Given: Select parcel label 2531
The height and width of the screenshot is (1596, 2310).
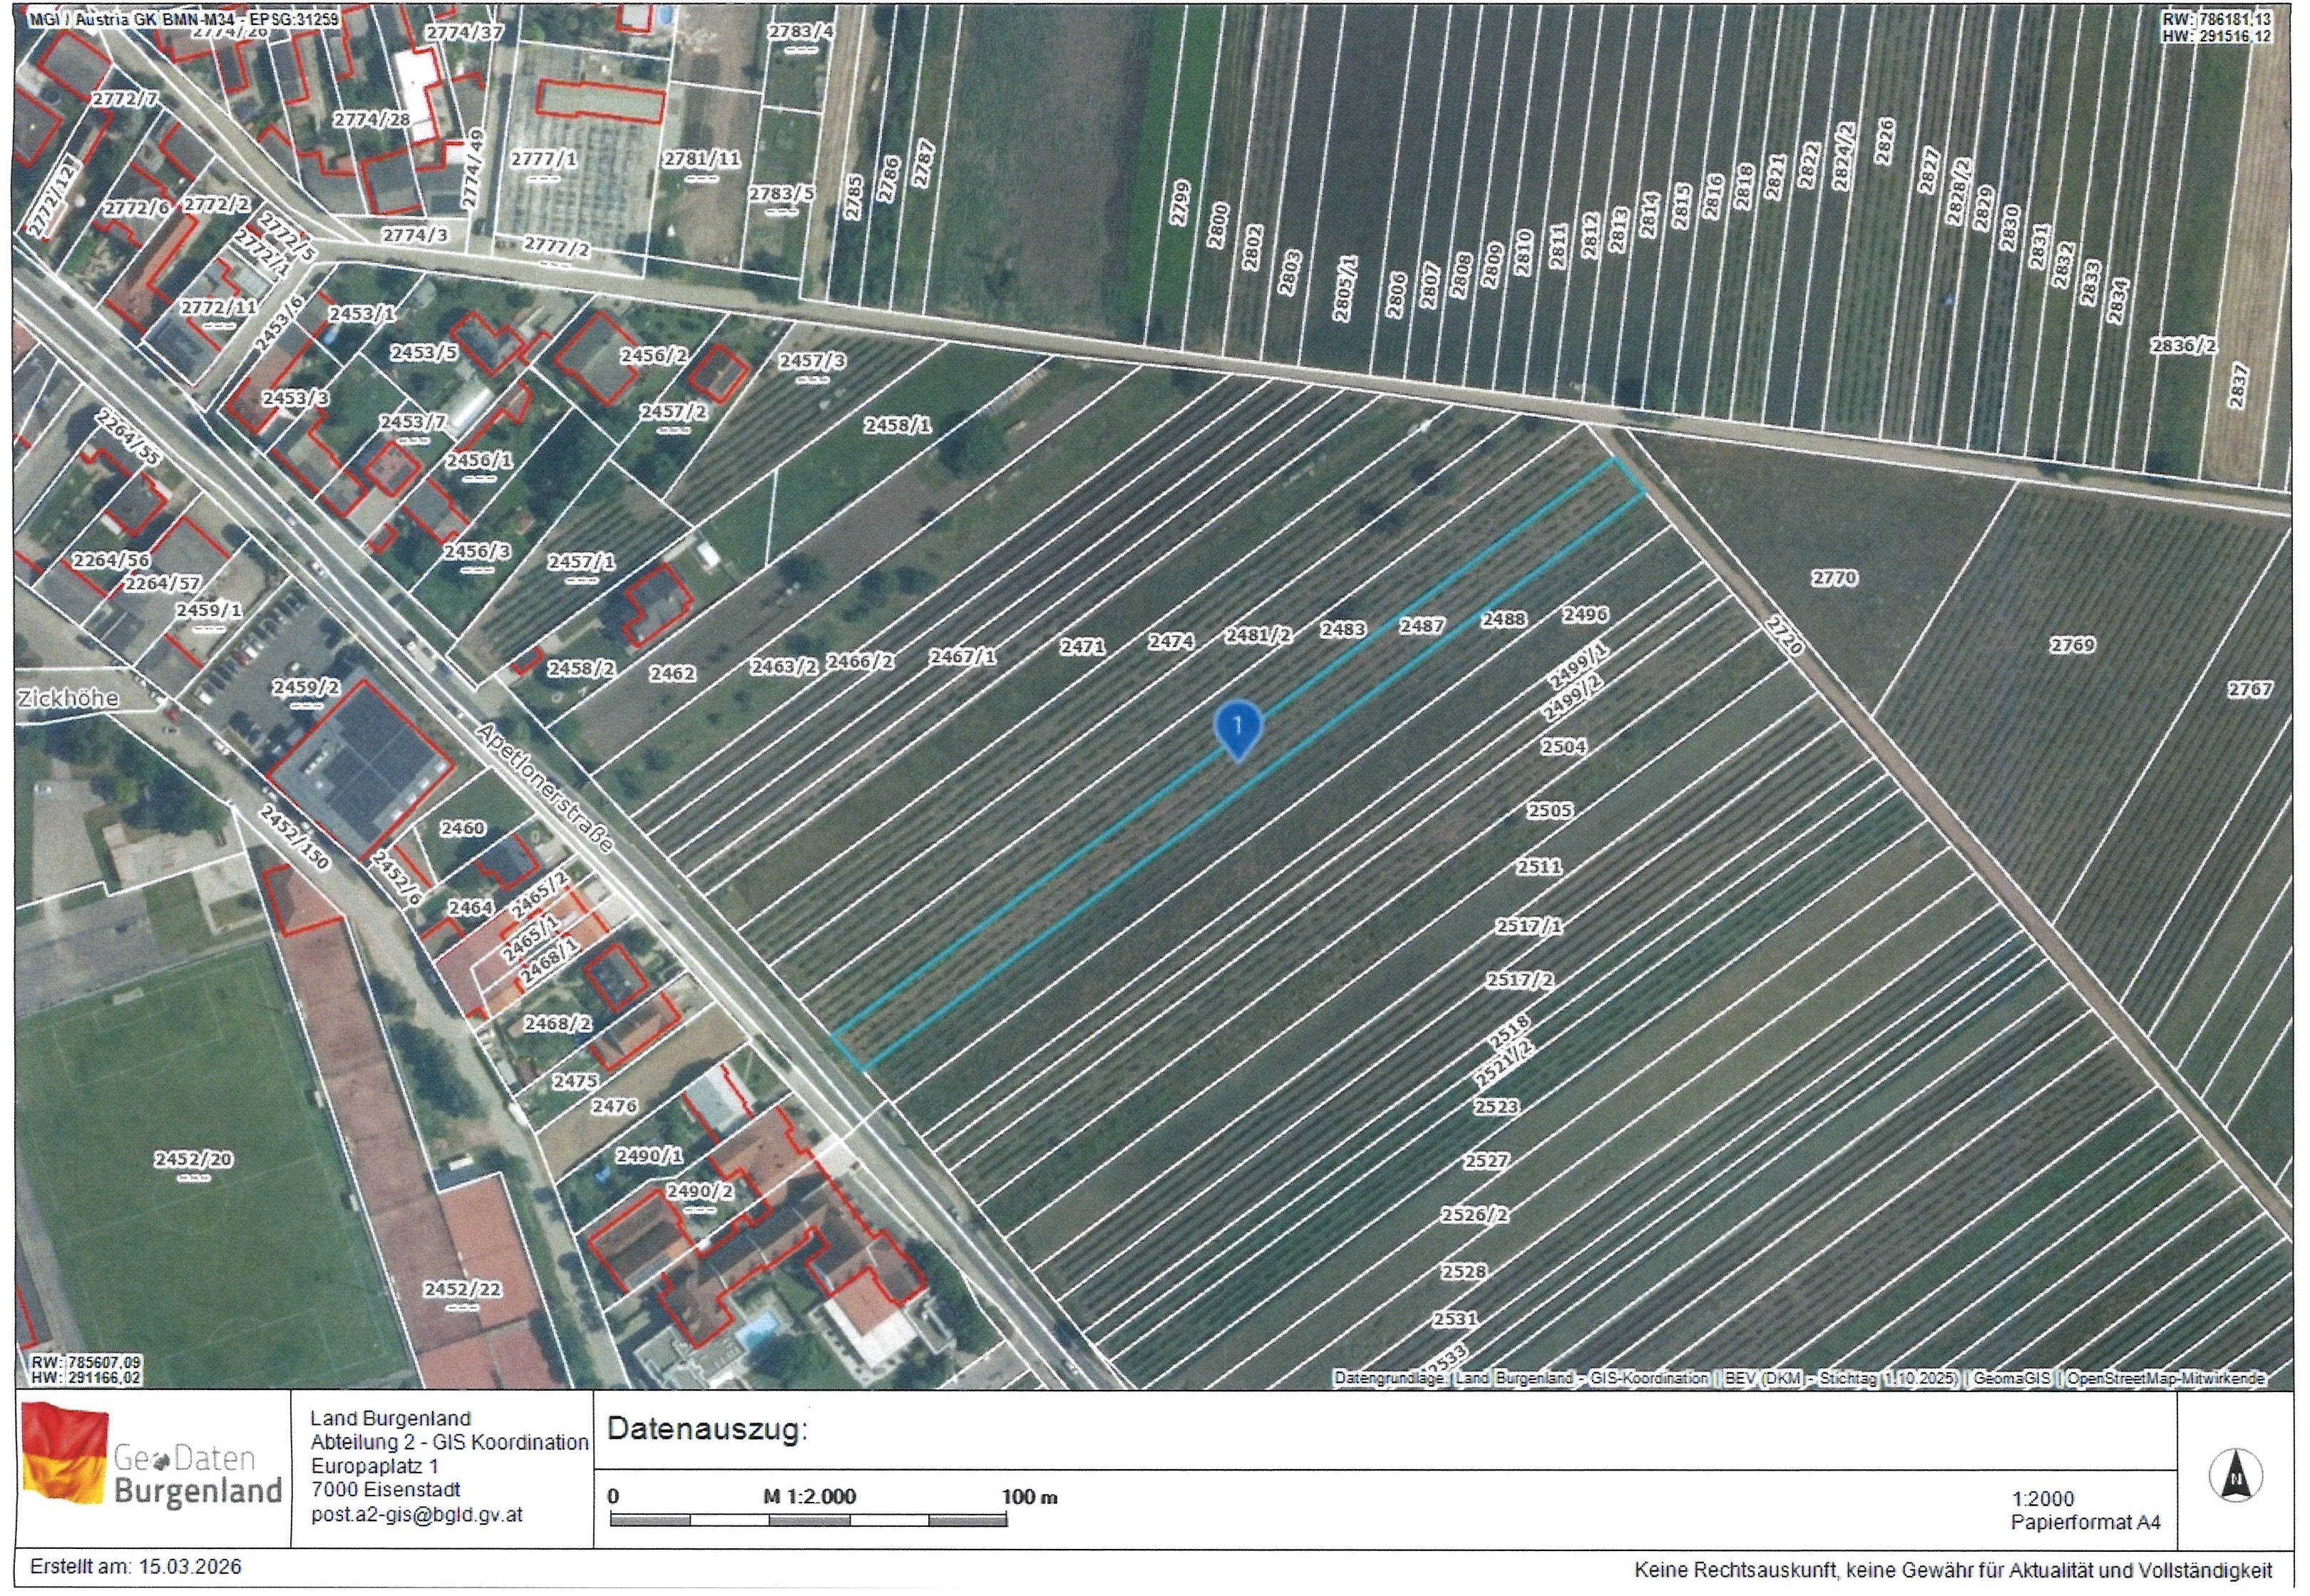Looking at the screenshot, I should coord(1455,1319).
